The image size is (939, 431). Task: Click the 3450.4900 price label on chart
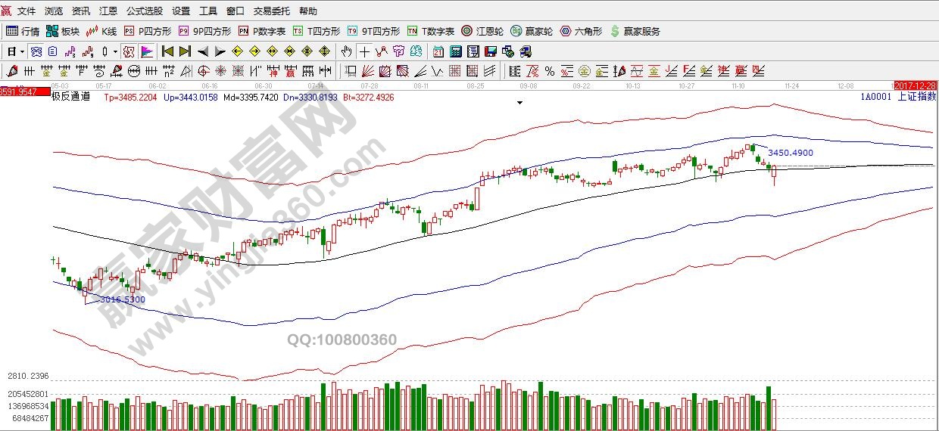coord(790,153)
